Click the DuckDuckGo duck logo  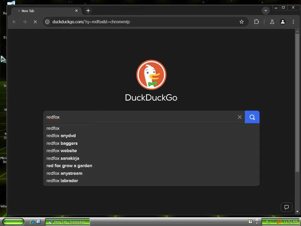(x=151, y=75)
